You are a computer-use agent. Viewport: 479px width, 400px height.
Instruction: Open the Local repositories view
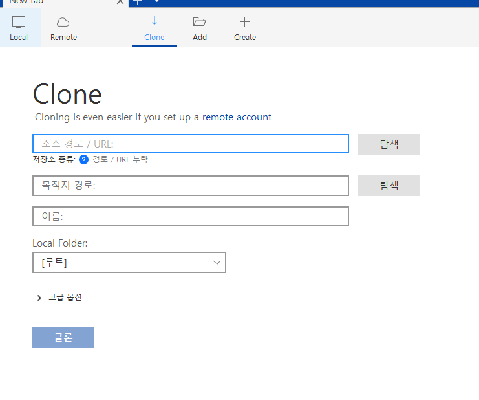[x=19, y=28]
